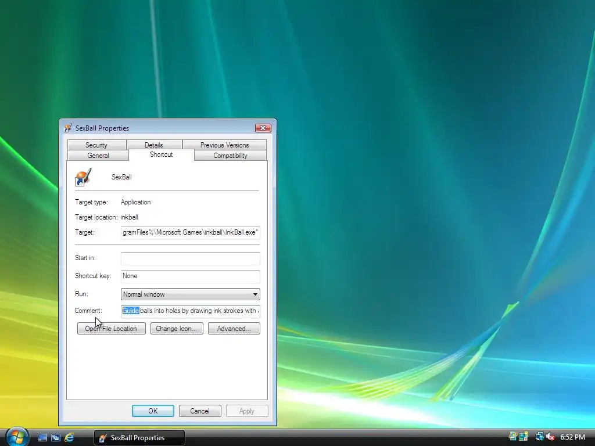Select the Shortcut tab
The width and height of the screenshot is (595, 446).
coord(162,154)
